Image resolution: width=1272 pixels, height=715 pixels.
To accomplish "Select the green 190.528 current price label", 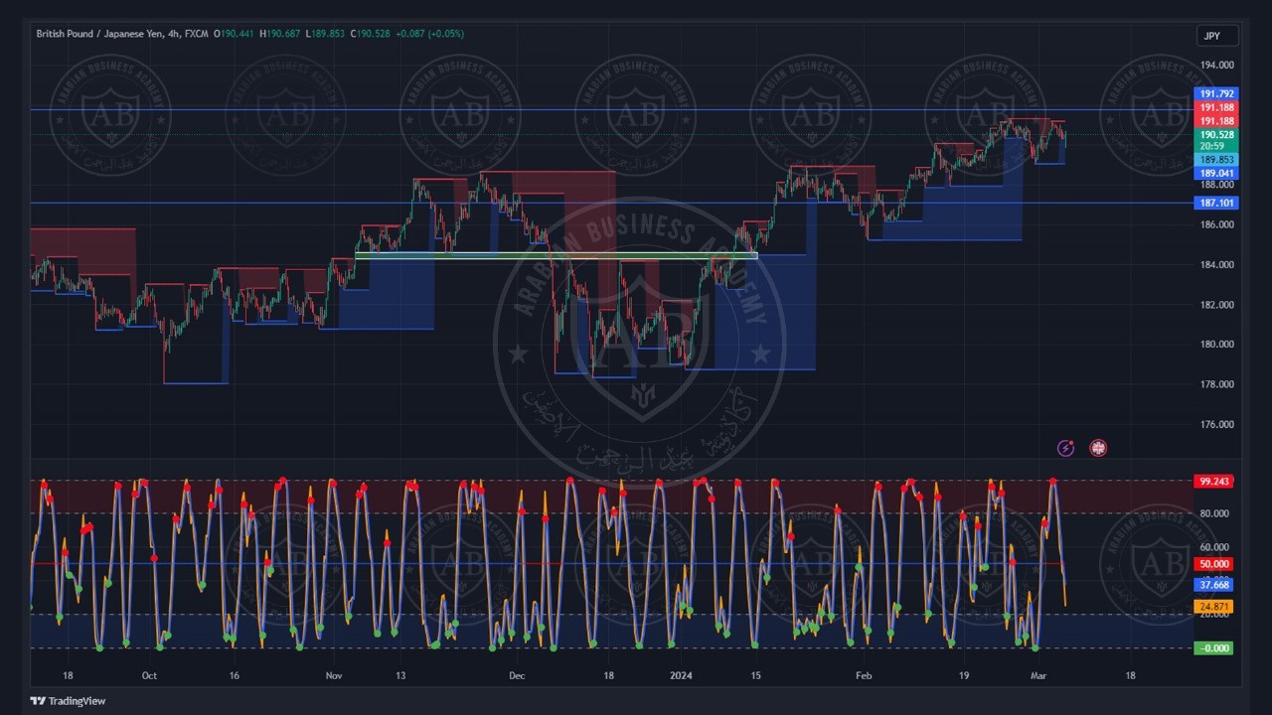I will coord(1216,134).
